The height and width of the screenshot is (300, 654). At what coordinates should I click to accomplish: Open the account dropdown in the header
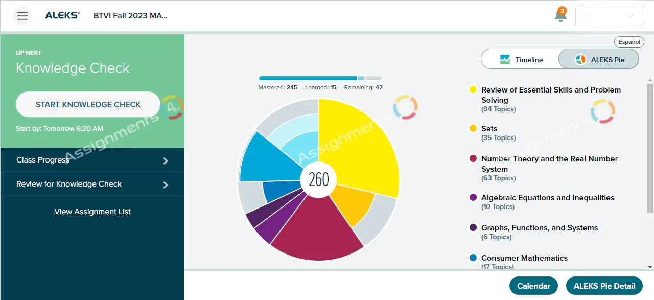(x=609, y=16)
